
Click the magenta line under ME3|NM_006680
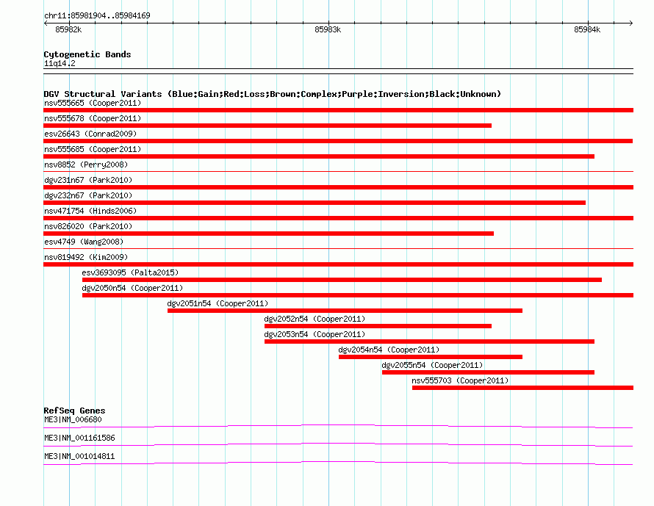coord(338,426)
